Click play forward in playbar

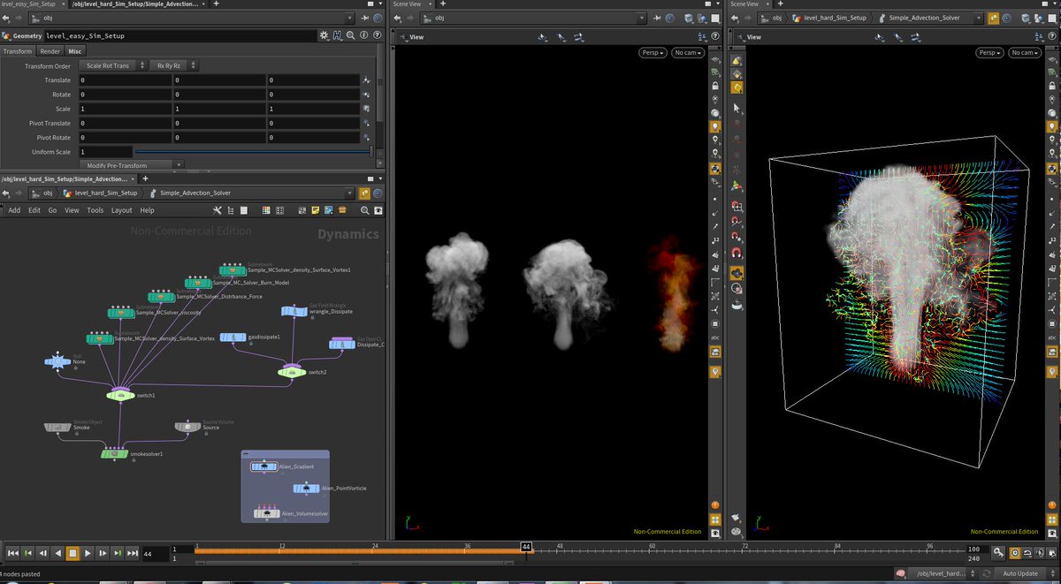[x=88, y=553]
